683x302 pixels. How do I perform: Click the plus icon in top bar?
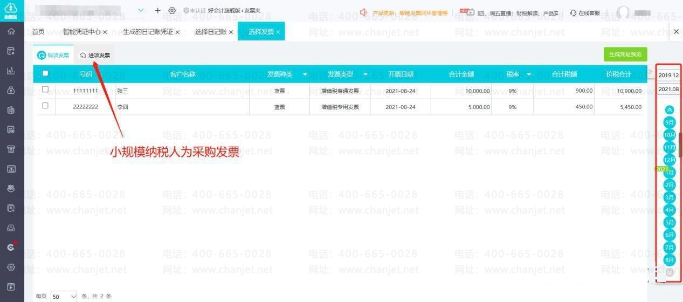click(x=157, y=11)
